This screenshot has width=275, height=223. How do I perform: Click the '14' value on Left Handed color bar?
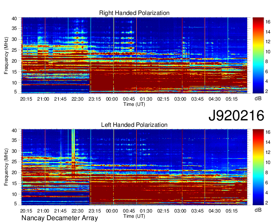(268, 142)
